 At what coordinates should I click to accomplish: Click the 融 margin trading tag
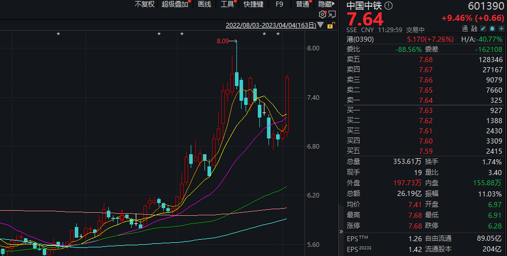click(x=474, y=29)
